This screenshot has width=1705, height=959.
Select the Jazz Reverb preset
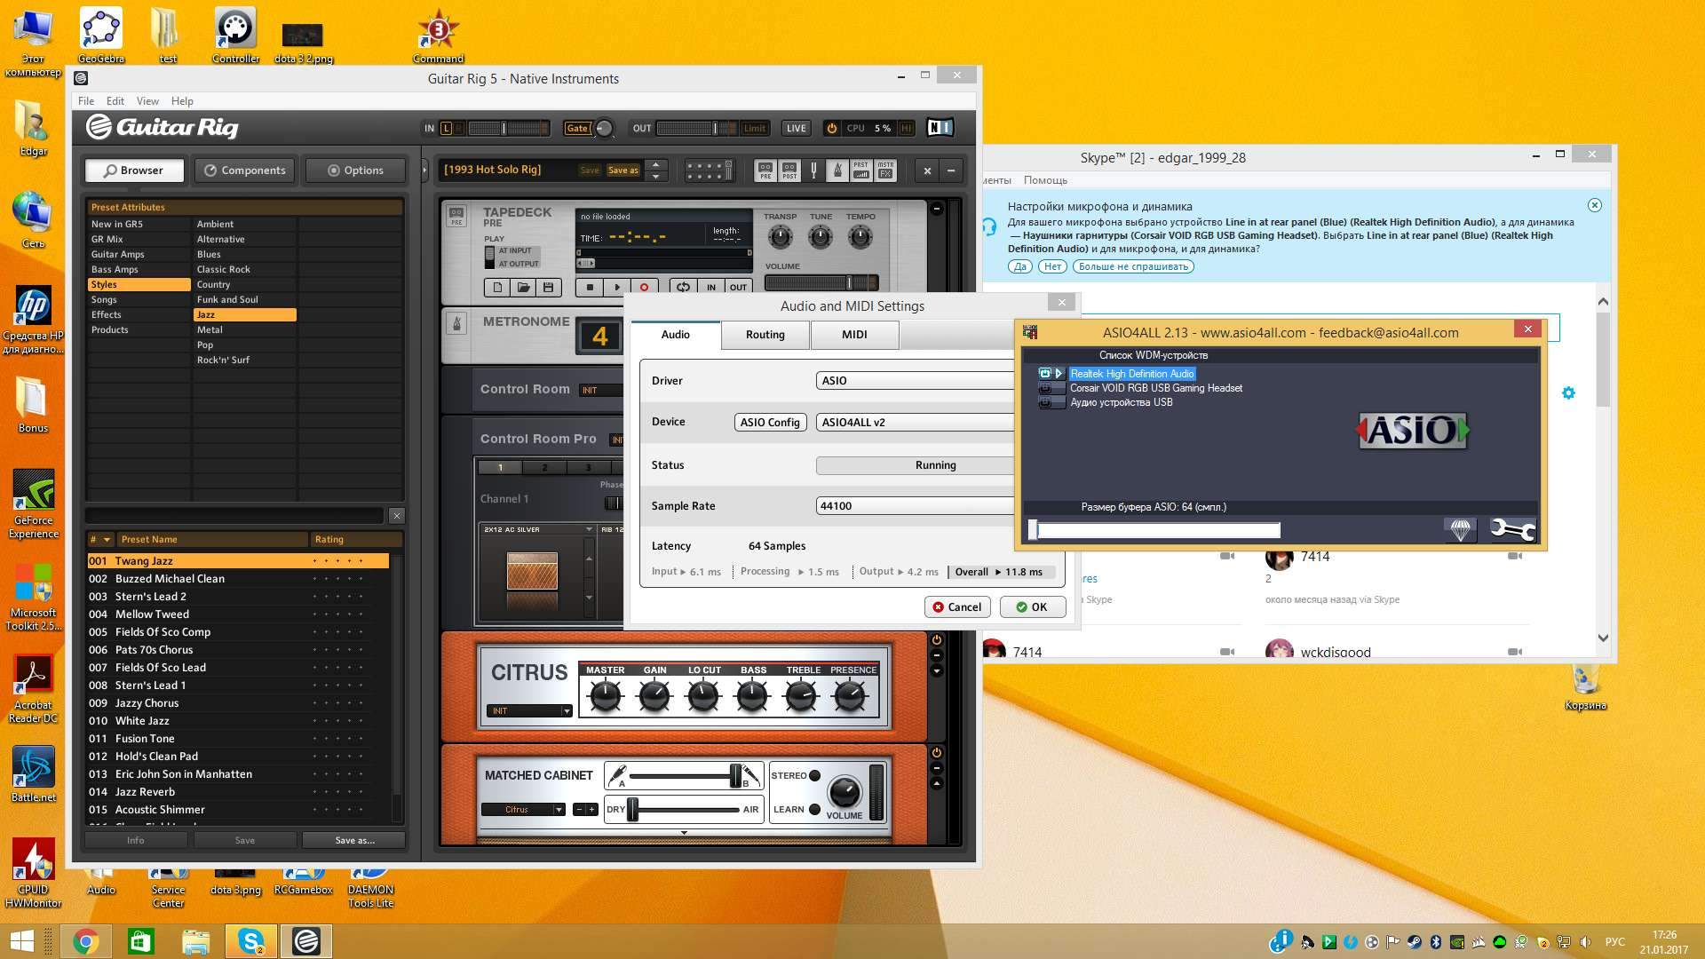coord(145,792)
